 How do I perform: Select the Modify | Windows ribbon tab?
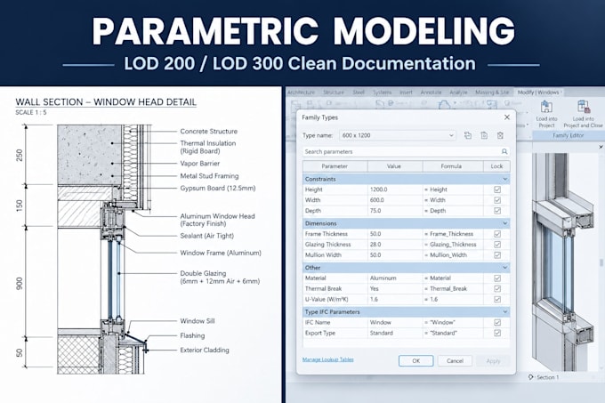(538, 93)
